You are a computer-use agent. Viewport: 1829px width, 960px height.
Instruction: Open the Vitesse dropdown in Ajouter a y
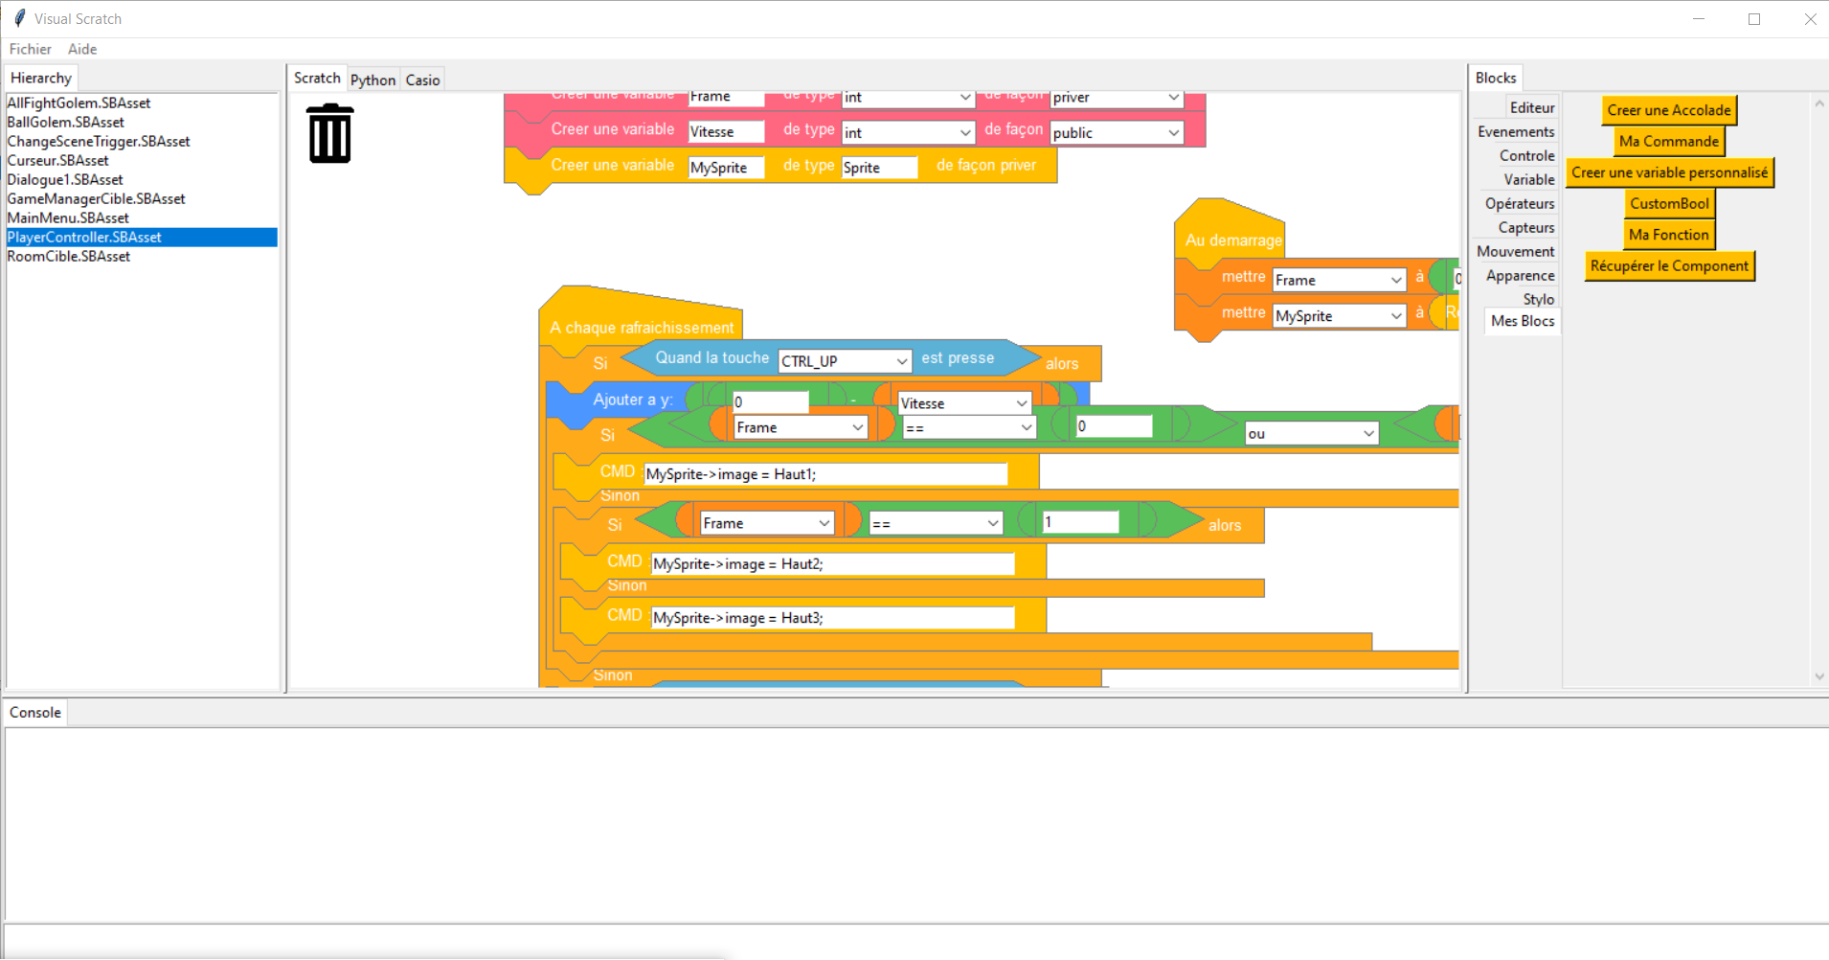click(x=964, y=403)
